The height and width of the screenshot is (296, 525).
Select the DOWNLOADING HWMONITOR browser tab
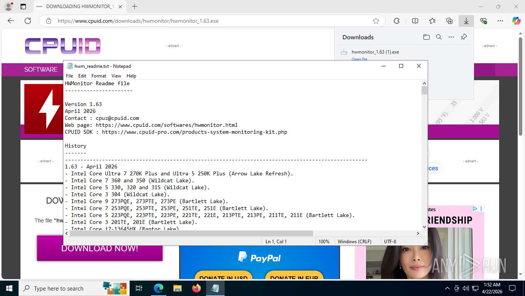80,7
